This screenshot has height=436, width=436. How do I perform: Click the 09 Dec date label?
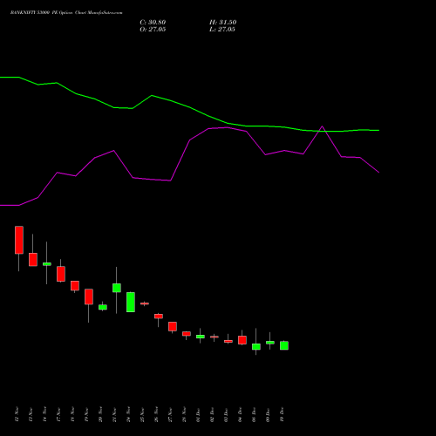[x=268, y=414]
